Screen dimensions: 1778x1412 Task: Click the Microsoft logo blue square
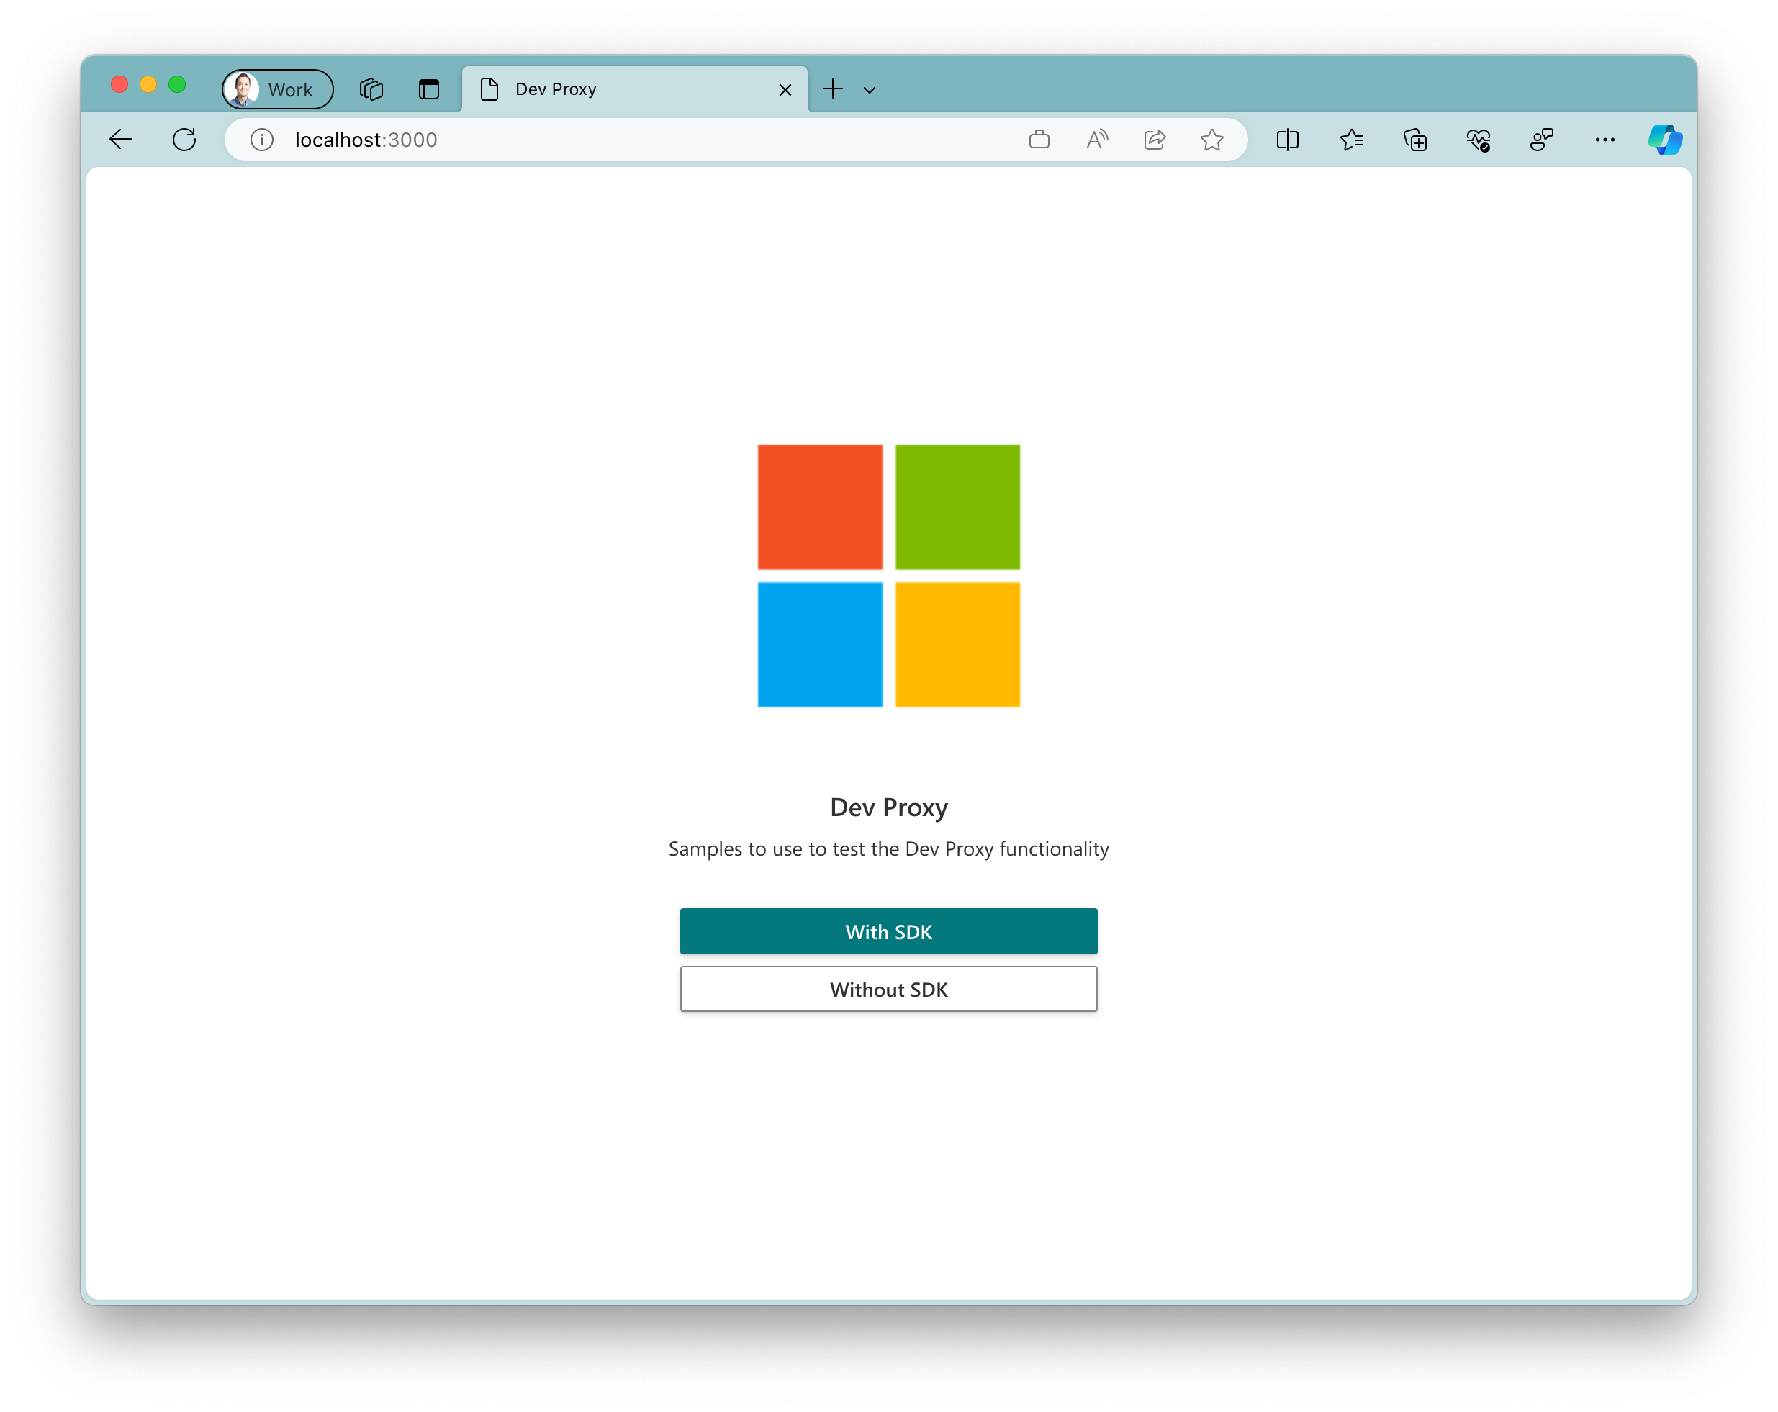pyautogui.click(x=818, y=645)
